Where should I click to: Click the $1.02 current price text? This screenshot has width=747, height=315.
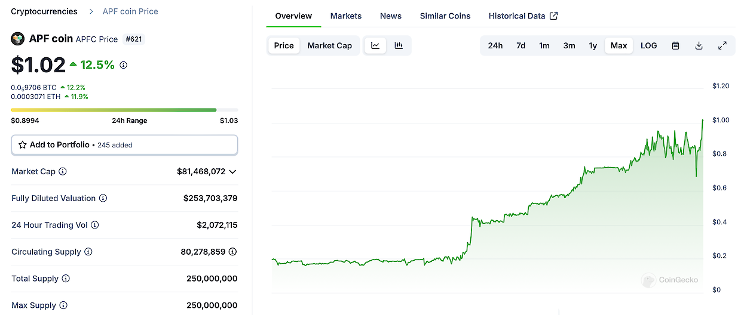tap(38, 65)
